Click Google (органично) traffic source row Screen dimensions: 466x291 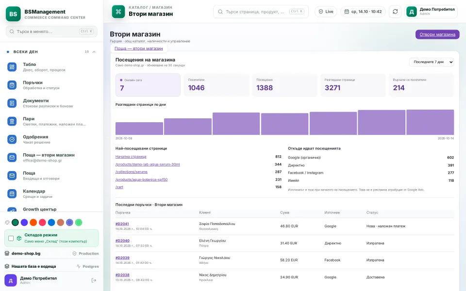pos(370,158)
